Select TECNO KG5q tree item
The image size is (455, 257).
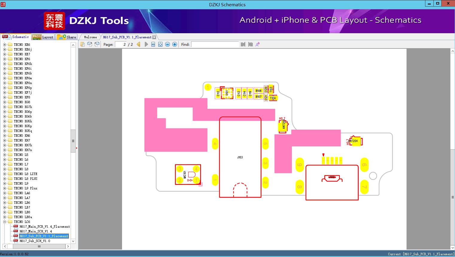pyautogui.click(x=23, y=131)
